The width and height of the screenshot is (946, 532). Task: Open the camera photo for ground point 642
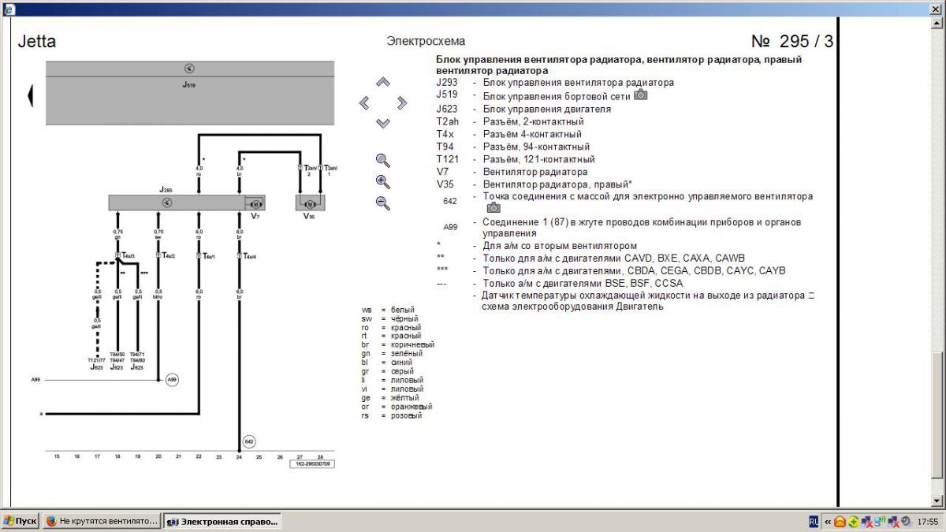tap(493, 207)
